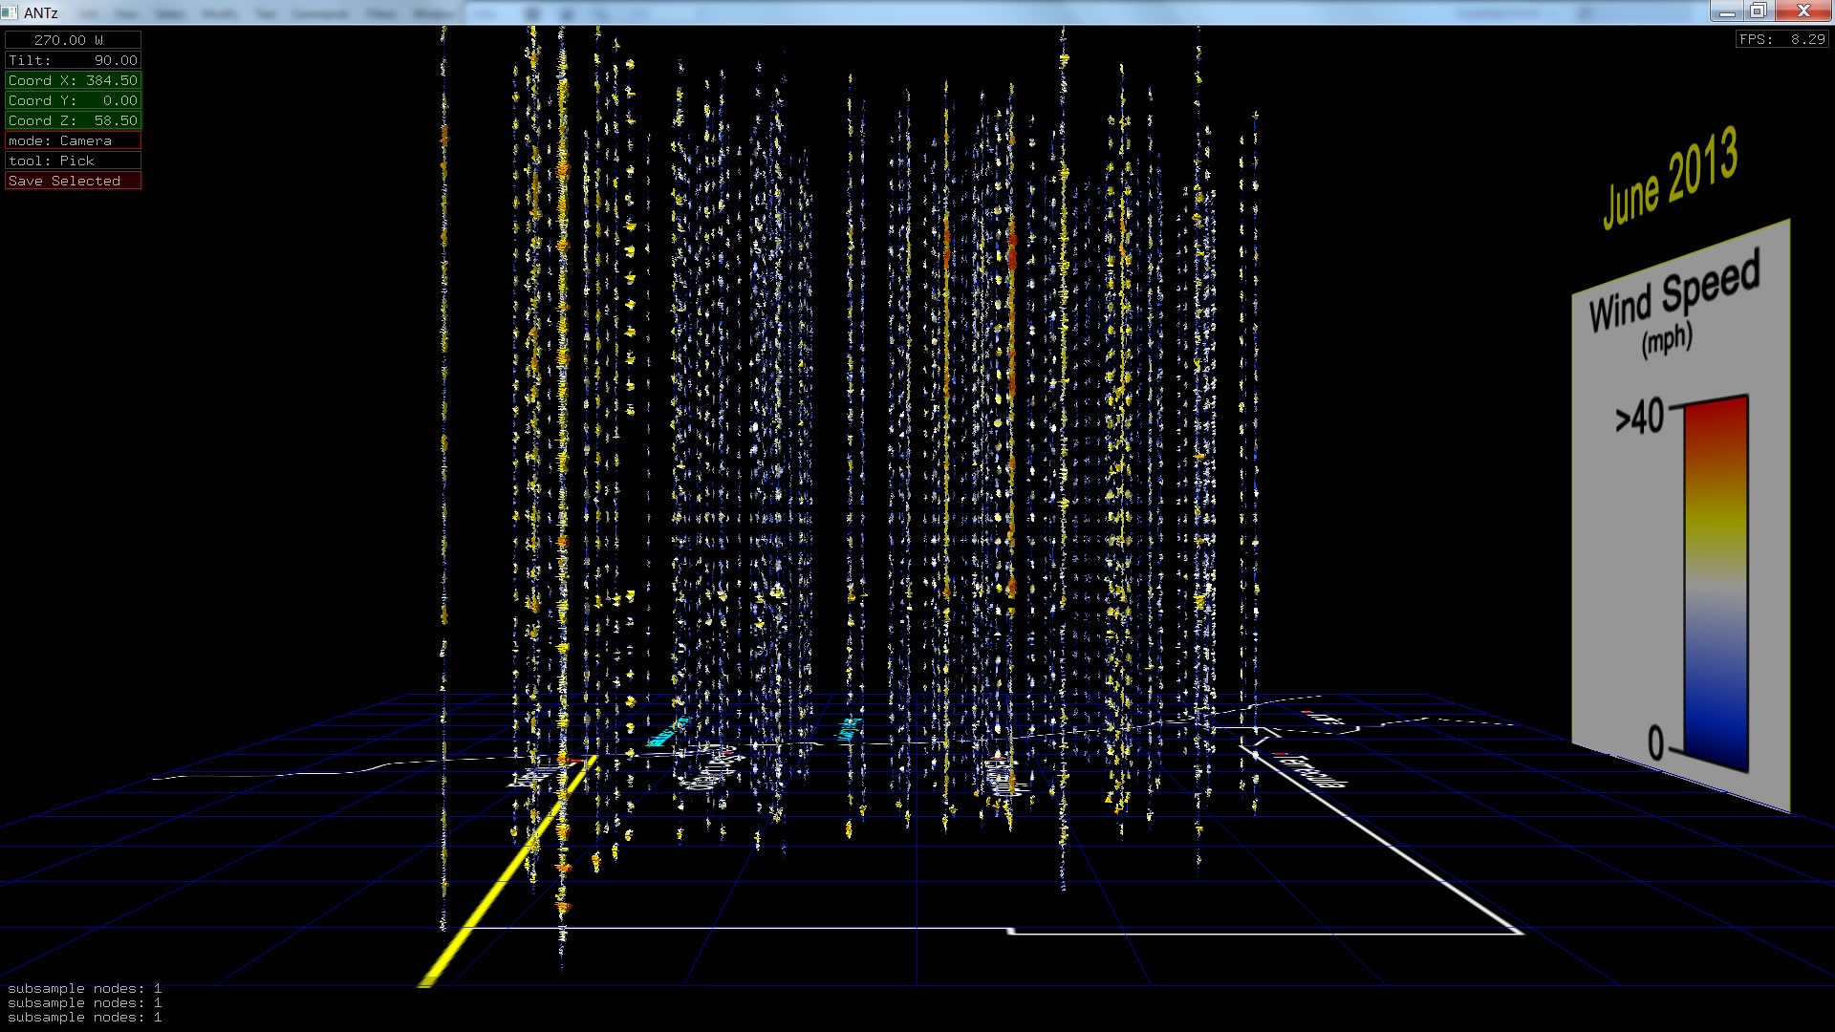Click the >40 legend scale label

click(x=1639, y=418)
